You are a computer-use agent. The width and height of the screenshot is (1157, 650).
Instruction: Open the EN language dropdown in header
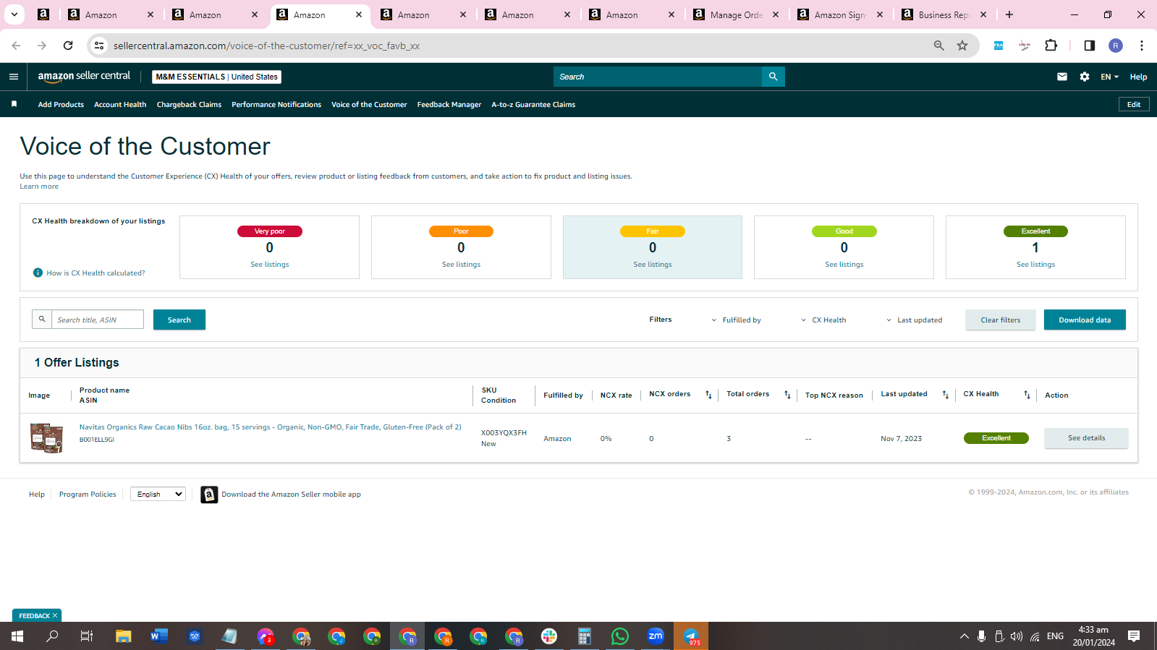pos(1109,77)
